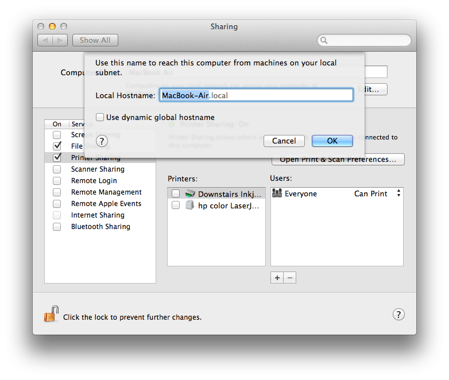Select Remote Management in the service list
Viewport: 449px width, 380px height.
point(100,192)
